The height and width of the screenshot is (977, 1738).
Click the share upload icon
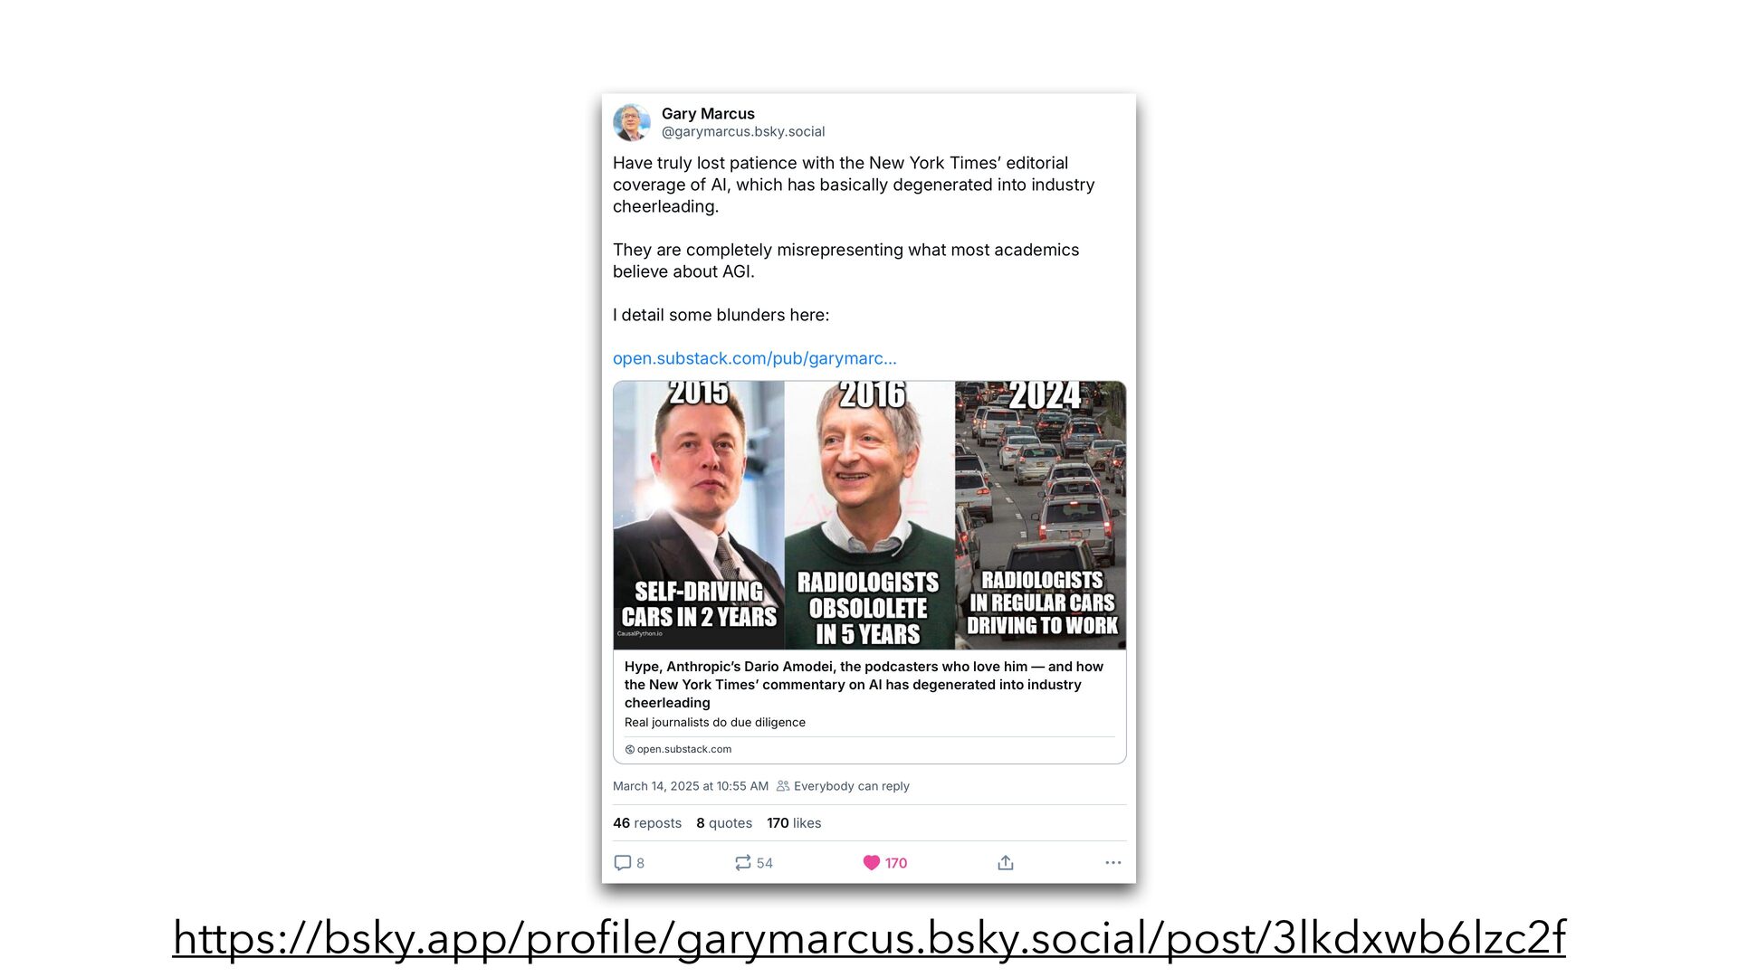click(1006, 863)
